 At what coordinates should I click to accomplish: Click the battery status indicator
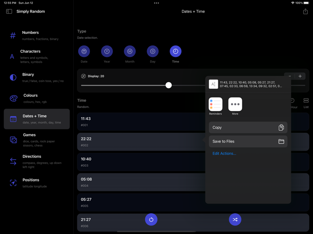[306, 3]
